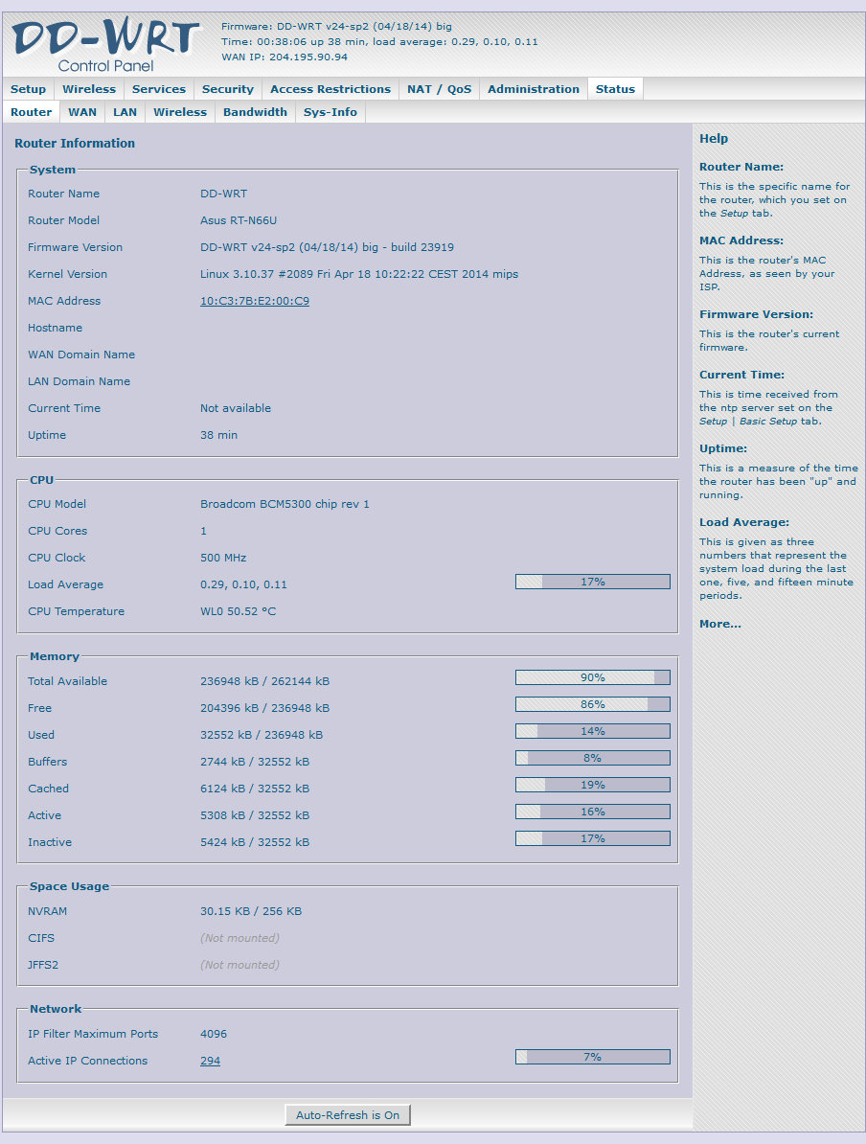The height and width of the screenshot is (1144, 866).
Task: Select the WAN status sub-tab
Action: pyautogui.click(x=82, y=112)
